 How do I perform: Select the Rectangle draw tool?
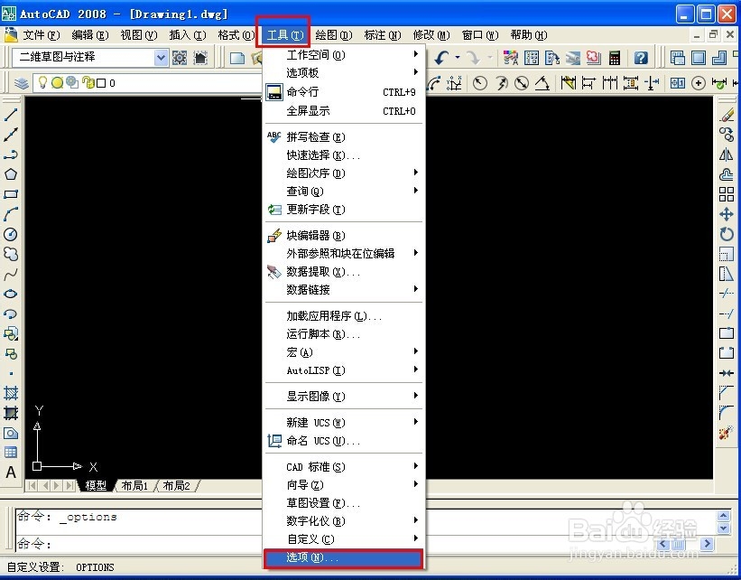(11, 194)
